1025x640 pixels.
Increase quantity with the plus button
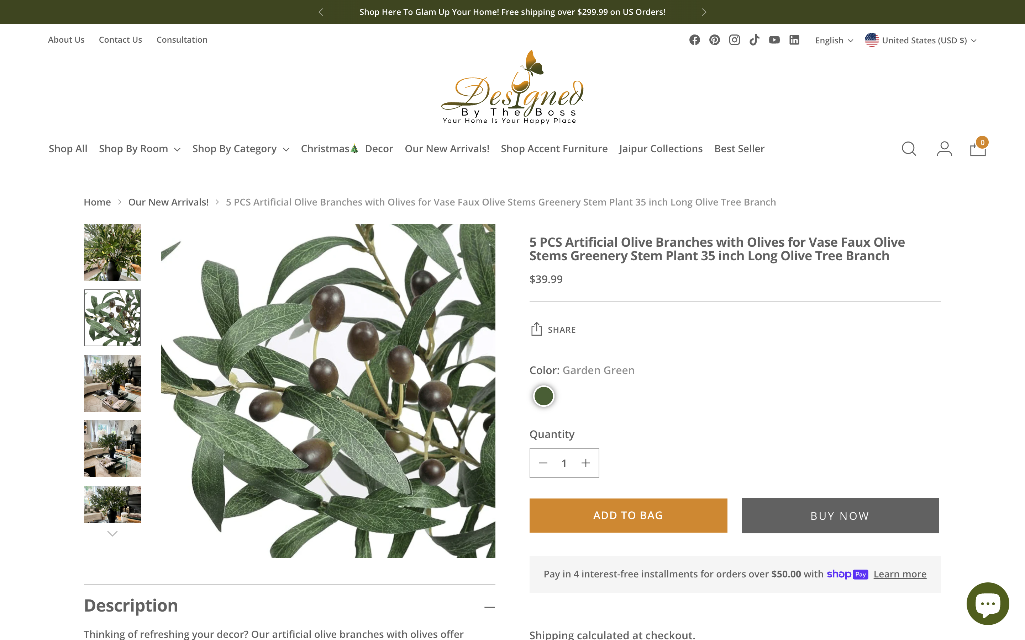[x=586, y=463]
